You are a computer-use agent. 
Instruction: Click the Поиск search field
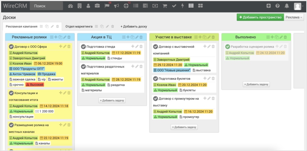[46, 6]
